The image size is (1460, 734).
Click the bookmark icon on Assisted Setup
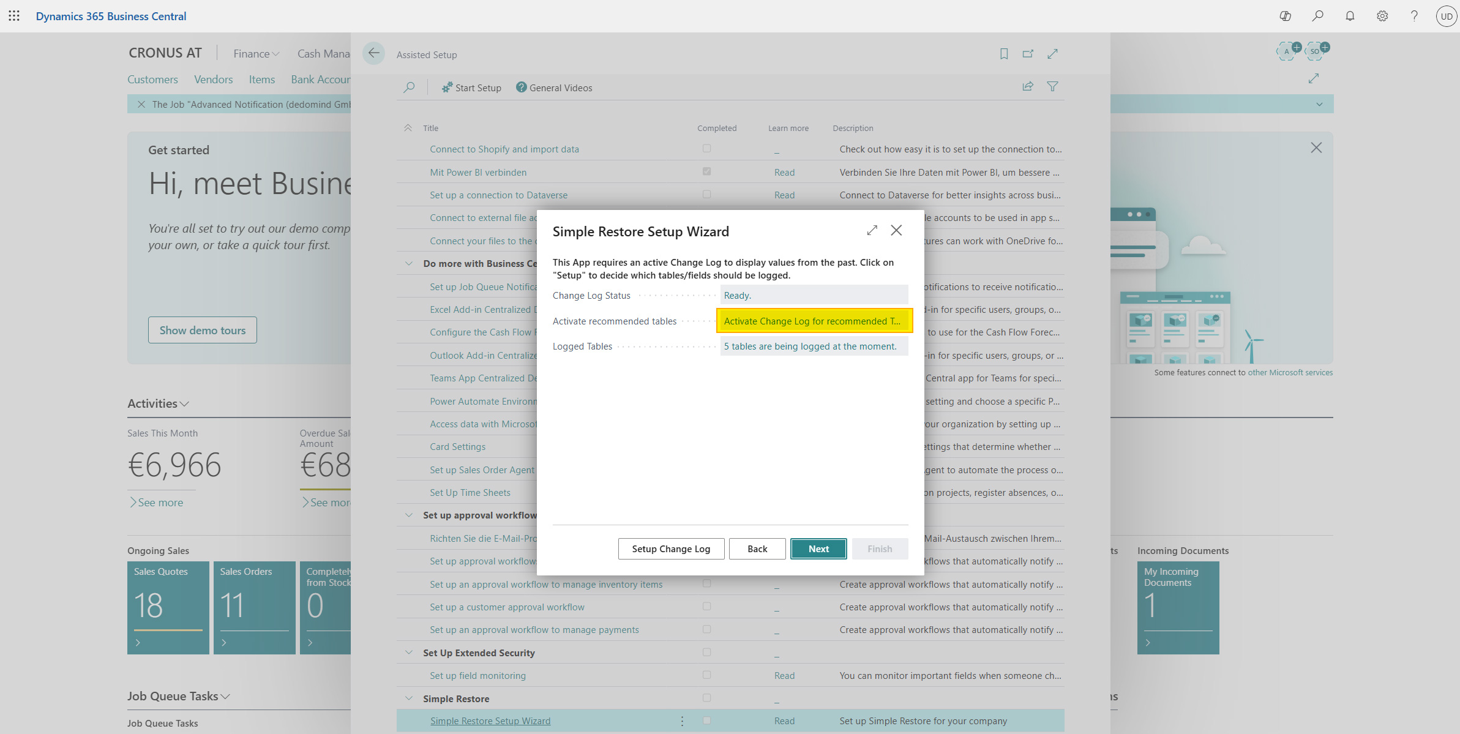[1003, 54]
